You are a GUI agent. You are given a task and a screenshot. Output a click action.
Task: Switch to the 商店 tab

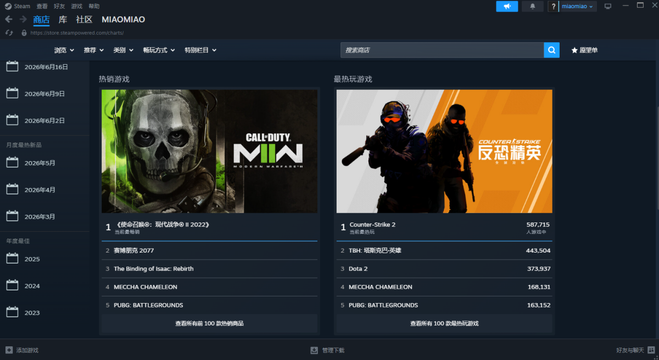click(41, 20)
